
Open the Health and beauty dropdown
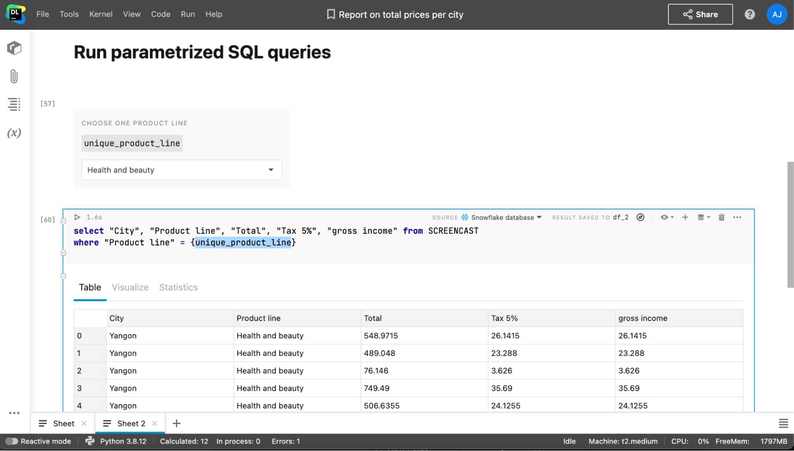click(182, 170)
